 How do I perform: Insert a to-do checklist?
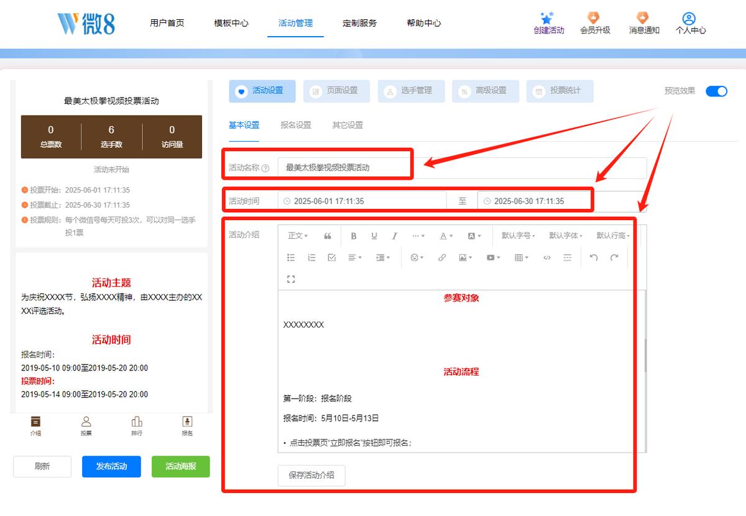pyautogui.click(x=331, y=257)
